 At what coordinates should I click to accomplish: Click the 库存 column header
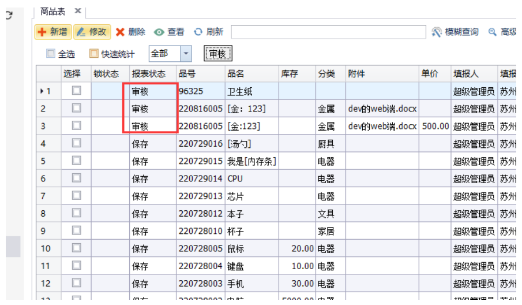pos(289,74)
